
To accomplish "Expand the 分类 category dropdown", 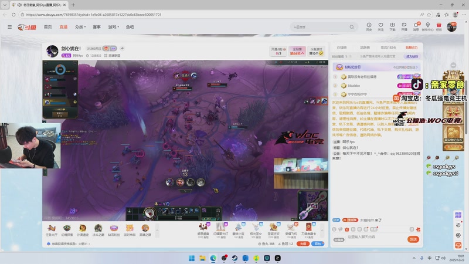I will [x=80, y=27].
